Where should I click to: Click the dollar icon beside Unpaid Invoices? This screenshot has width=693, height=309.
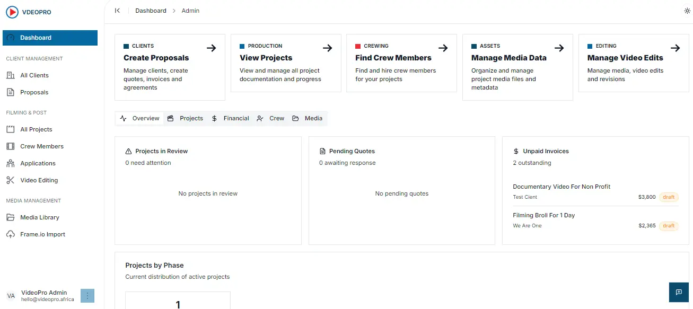tap(516, 151)
